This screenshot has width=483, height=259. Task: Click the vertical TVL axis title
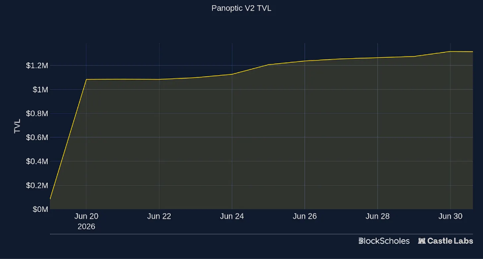point(17,126)
